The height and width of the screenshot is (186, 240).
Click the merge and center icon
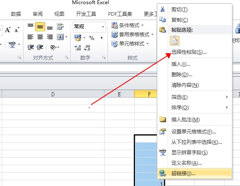[60, 37]
